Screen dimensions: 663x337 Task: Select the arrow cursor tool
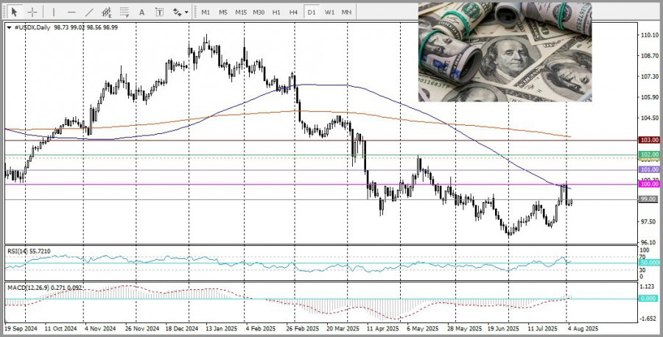tap(15, 12)
